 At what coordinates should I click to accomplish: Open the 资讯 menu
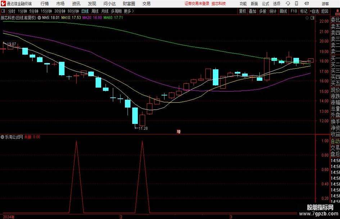[76, 4]
